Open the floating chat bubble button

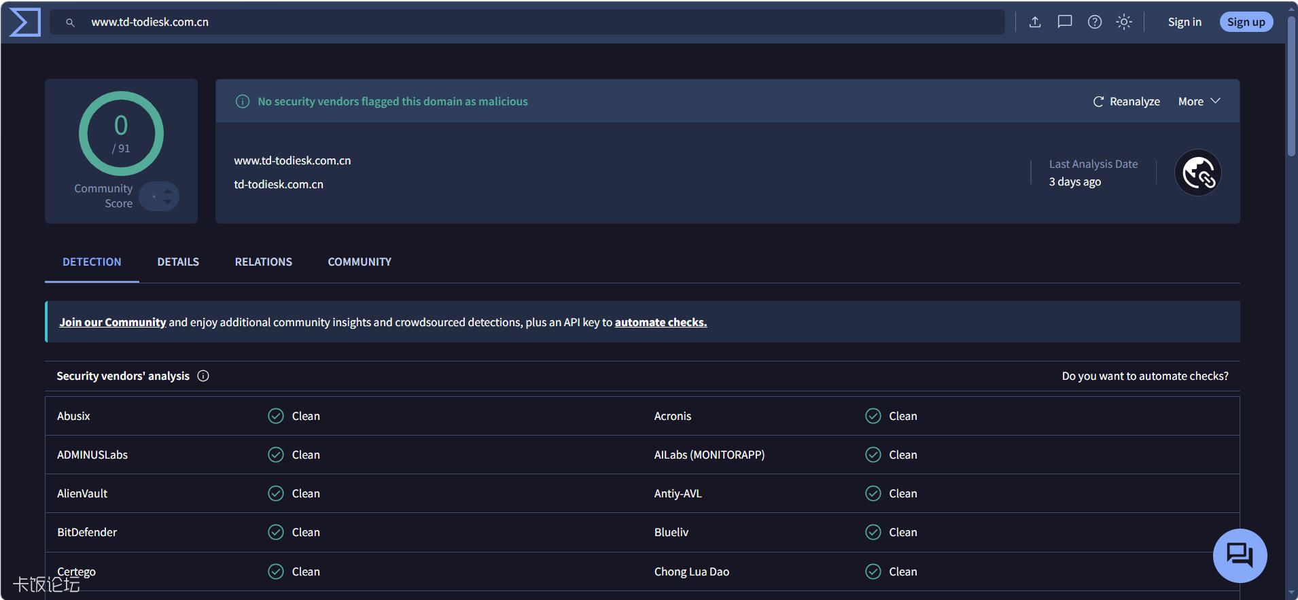coord(1240,556)
